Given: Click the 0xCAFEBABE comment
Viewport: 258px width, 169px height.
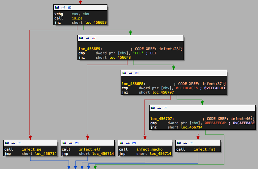Looking at the screenshot, I should [244, 123].
